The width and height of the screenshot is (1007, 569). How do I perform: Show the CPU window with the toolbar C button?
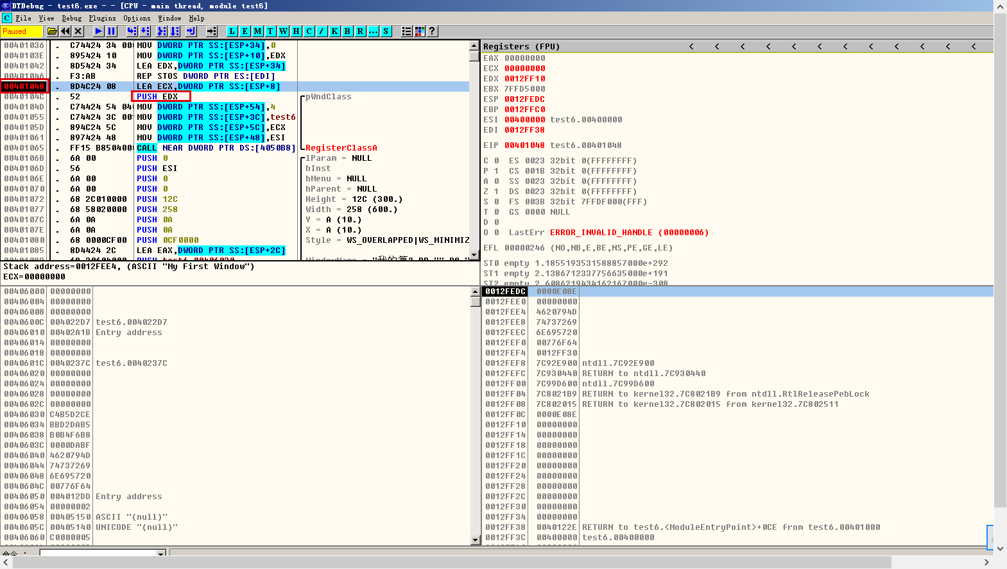point(309,31)
